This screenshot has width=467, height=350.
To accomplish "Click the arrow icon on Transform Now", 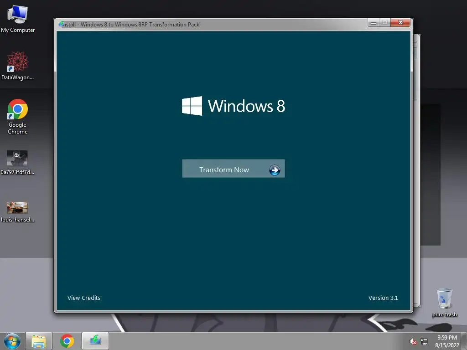I will (275, 170).
